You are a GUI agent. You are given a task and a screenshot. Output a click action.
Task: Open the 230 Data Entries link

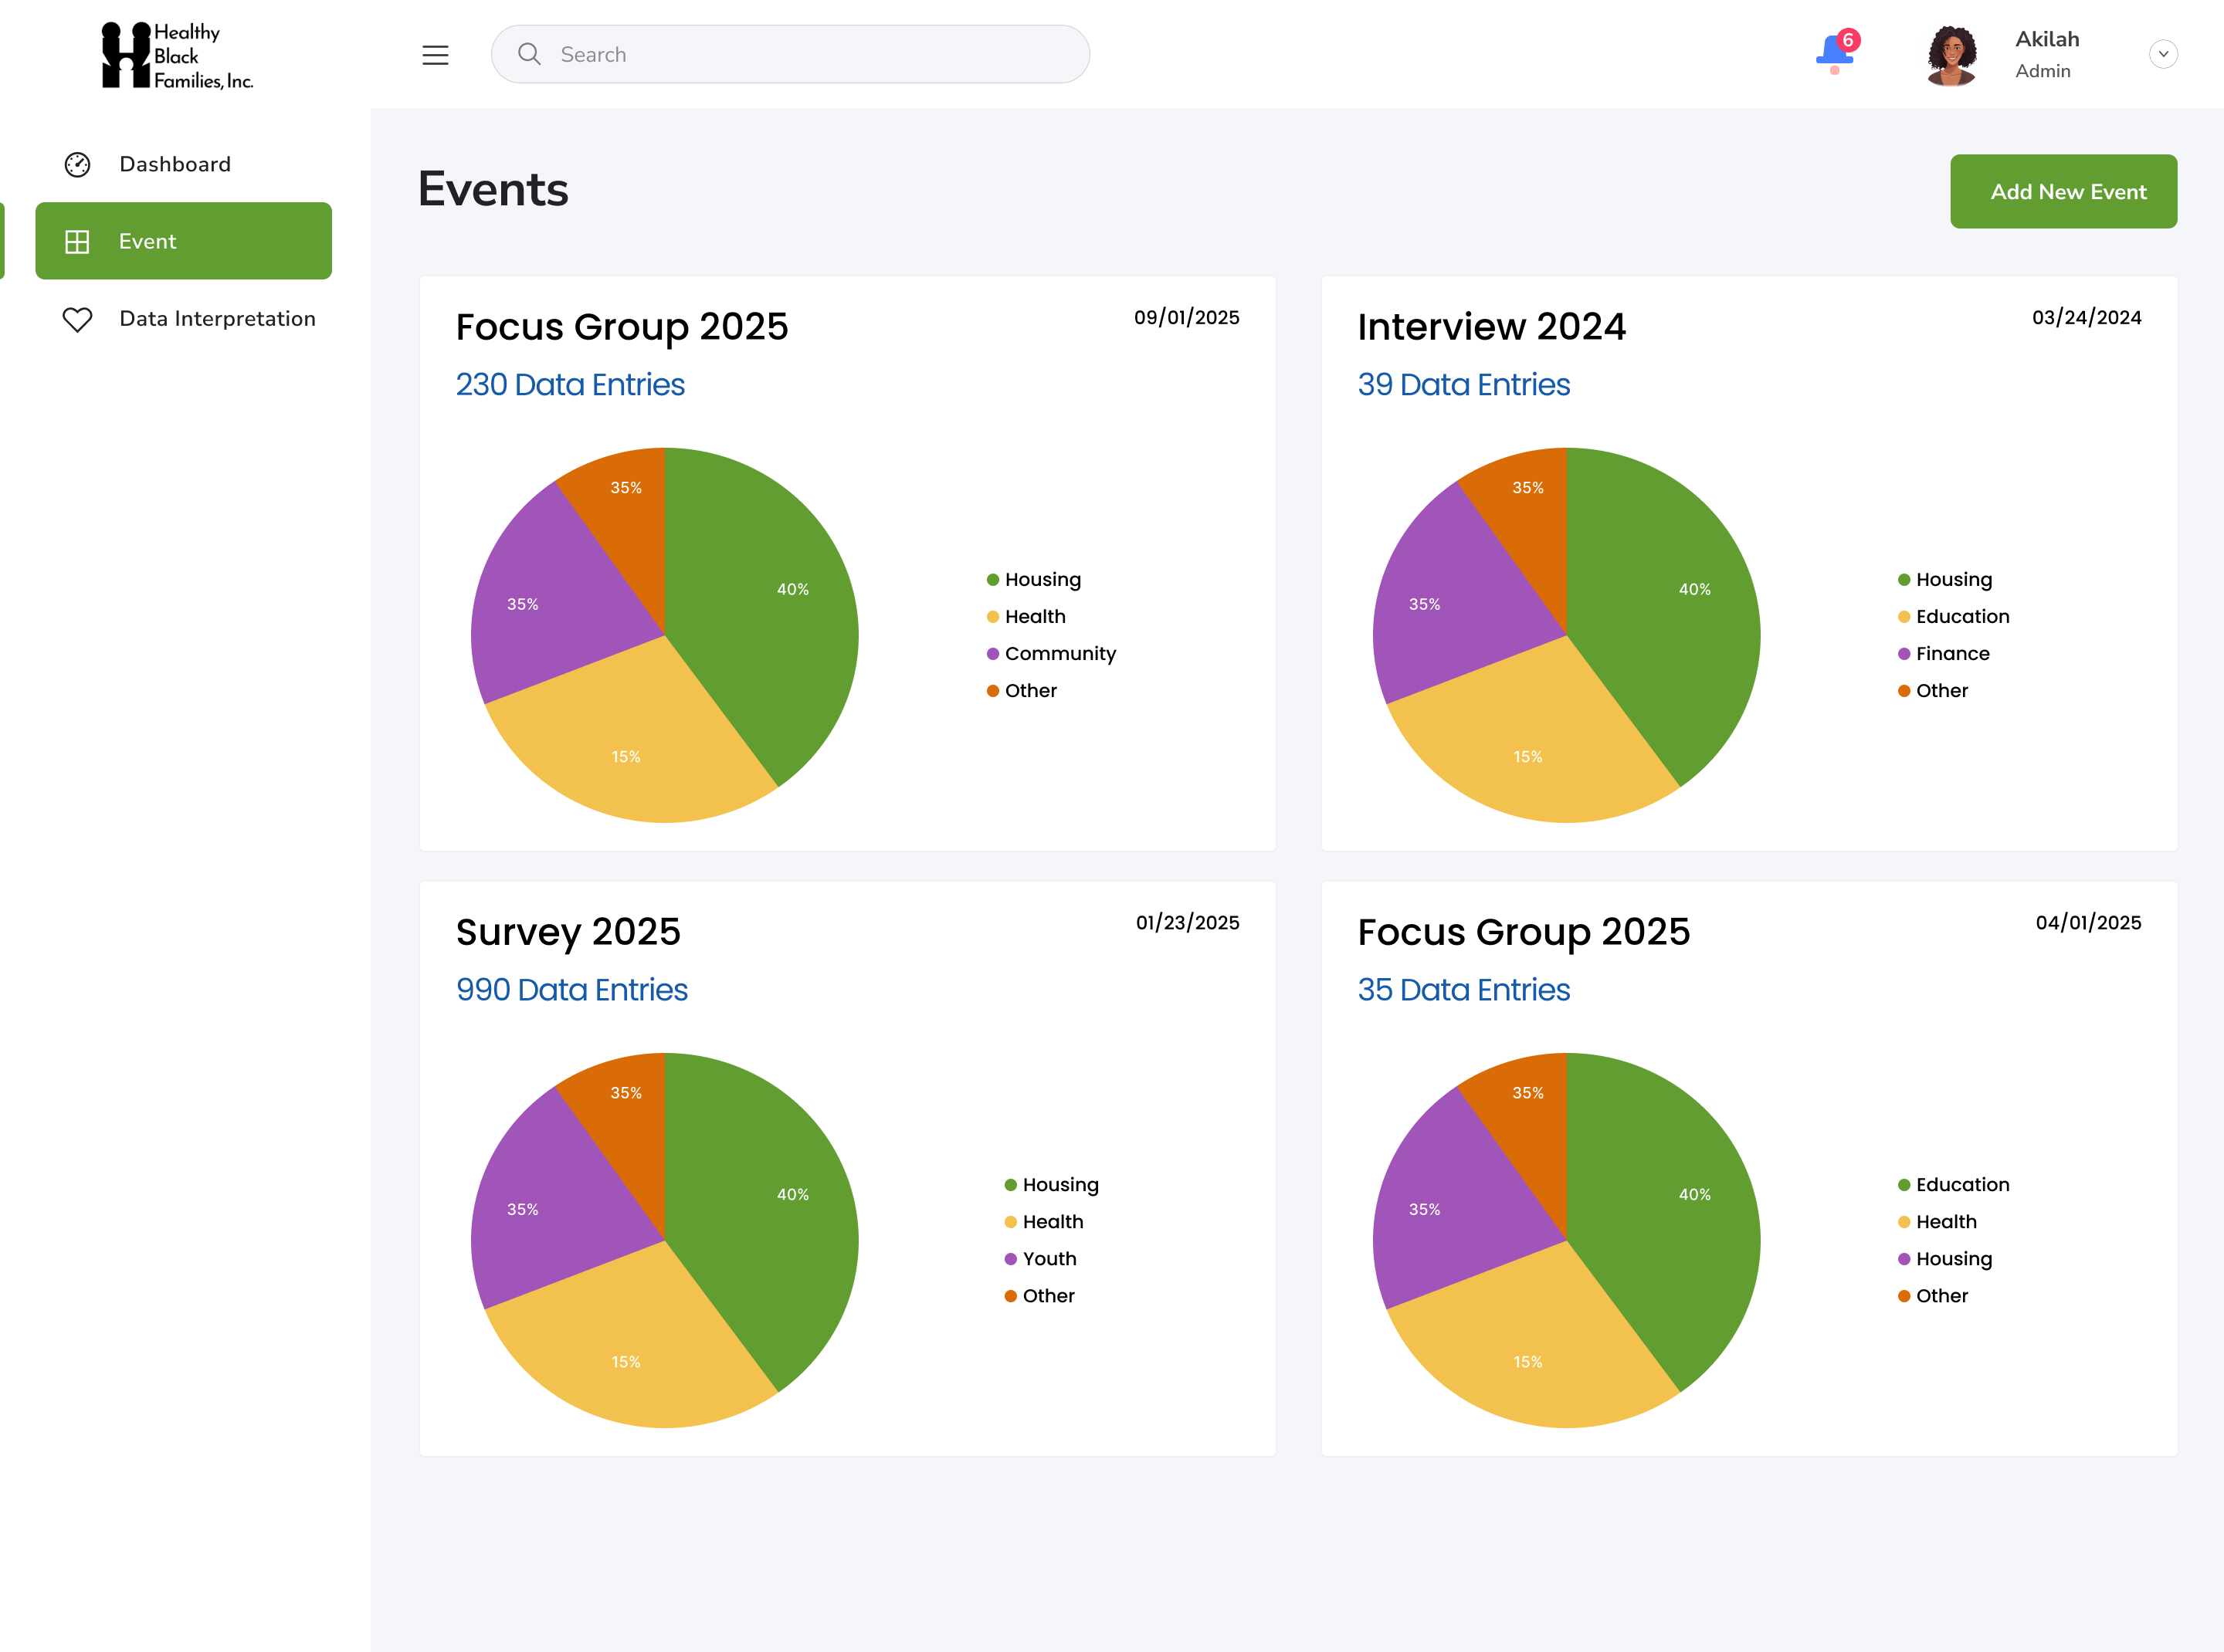[569, 384]
